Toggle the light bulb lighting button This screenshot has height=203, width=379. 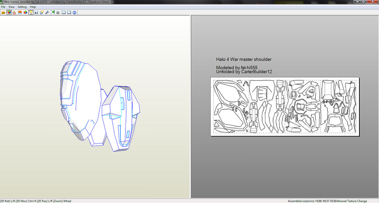31,12
